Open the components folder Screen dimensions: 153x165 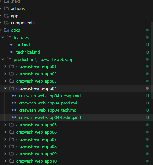[x=23, y=23]
